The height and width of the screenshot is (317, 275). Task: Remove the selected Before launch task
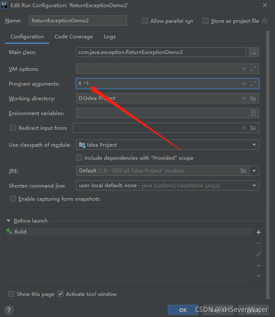[x=259, y=243]
